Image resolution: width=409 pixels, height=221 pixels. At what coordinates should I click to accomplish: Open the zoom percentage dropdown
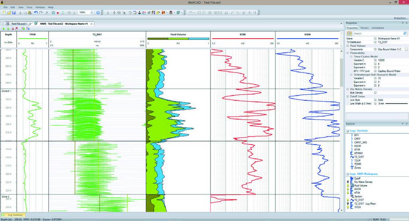coord(92,12)
